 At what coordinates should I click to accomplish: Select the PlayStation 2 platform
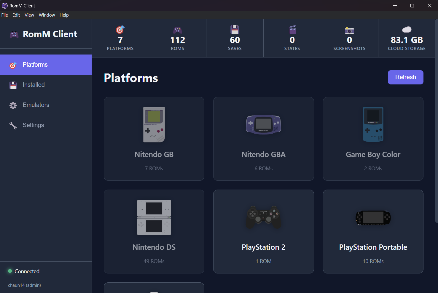(x=263, y=231)
